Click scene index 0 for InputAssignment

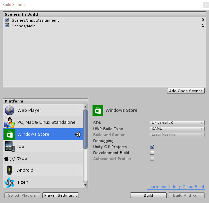[x=203, y=20]
